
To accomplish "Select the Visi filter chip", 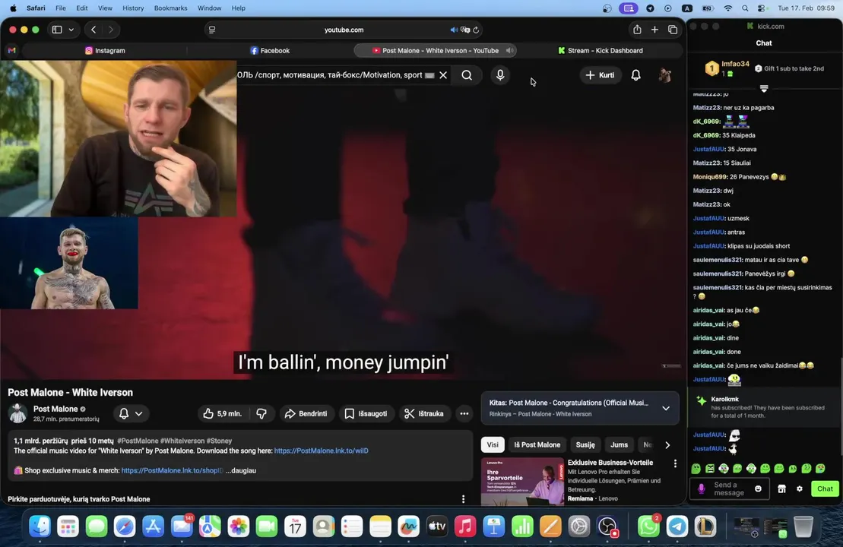I will tap(493, 445).
